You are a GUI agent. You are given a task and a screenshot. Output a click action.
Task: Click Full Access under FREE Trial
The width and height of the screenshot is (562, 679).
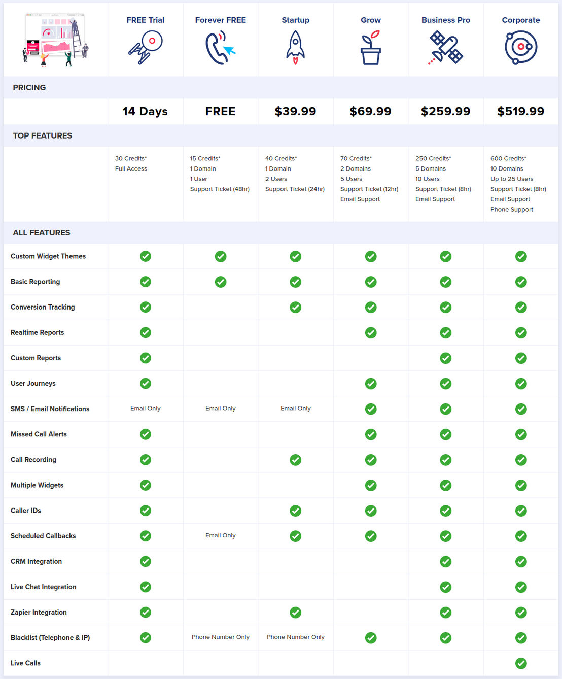coord(131,168)
